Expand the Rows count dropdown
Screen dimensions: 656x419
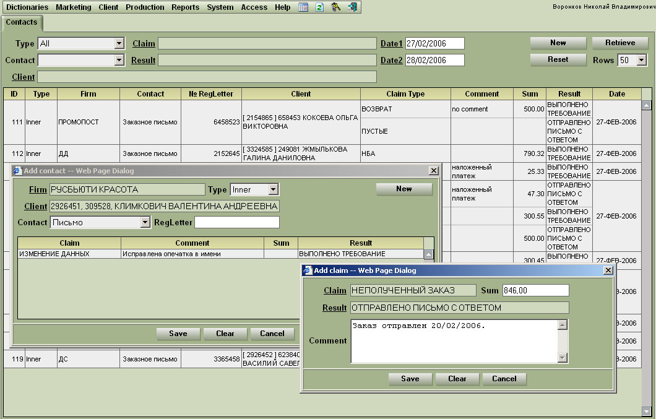642,60
